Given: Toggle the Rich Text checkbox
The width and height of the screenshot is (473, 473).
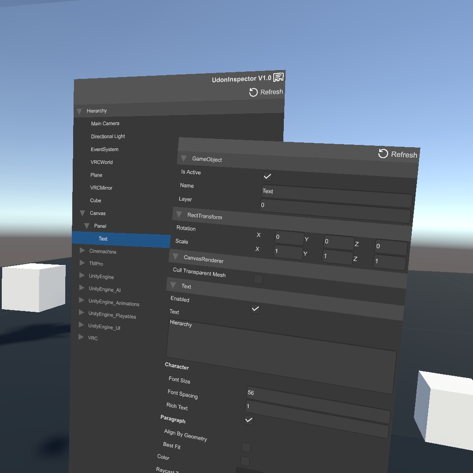Looking at the screenshot, I should point(249,420).
